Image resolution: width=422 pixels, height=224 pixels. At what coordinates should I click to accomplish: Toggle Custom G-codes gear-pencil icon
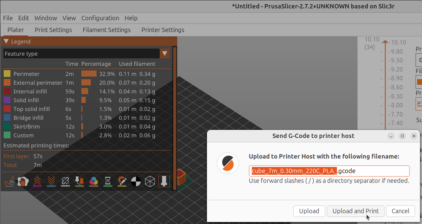(122, 182)
